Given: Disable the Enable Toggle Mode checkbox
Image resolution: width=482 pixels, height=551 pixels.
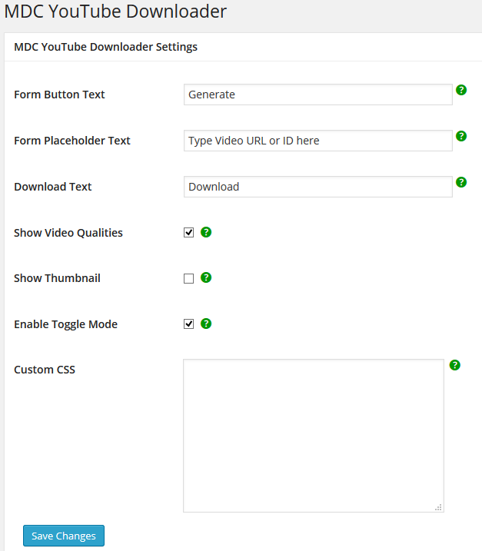Looking at the screenshot, I should [189, 324].
